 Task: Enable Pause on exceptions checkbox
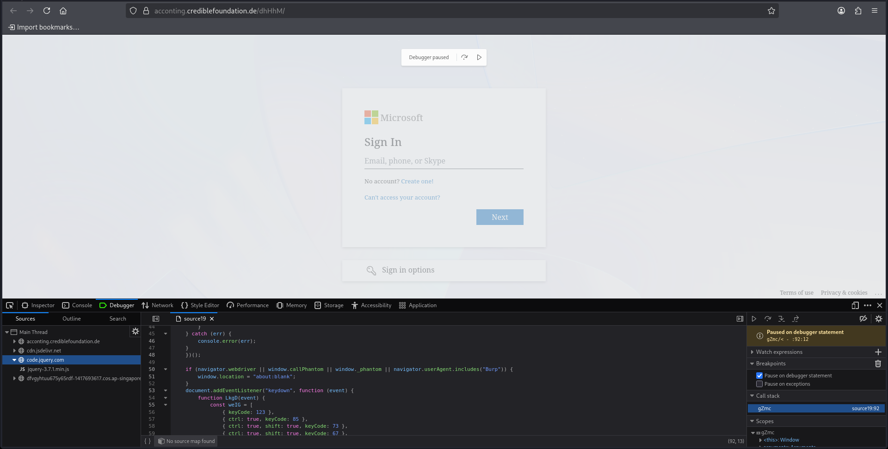tap(759, 384)
